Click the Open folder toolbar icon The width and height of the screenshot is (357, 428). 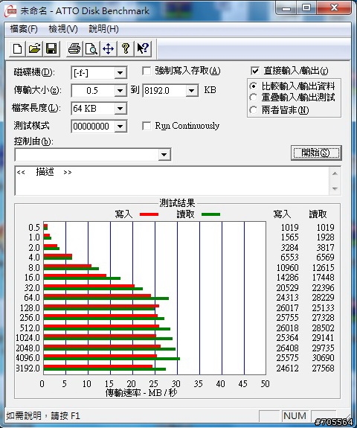[35, 49]
